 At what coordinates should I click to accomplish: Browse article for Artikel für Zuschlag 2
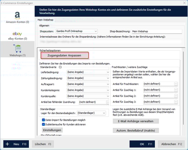click(x=176, y=96)
